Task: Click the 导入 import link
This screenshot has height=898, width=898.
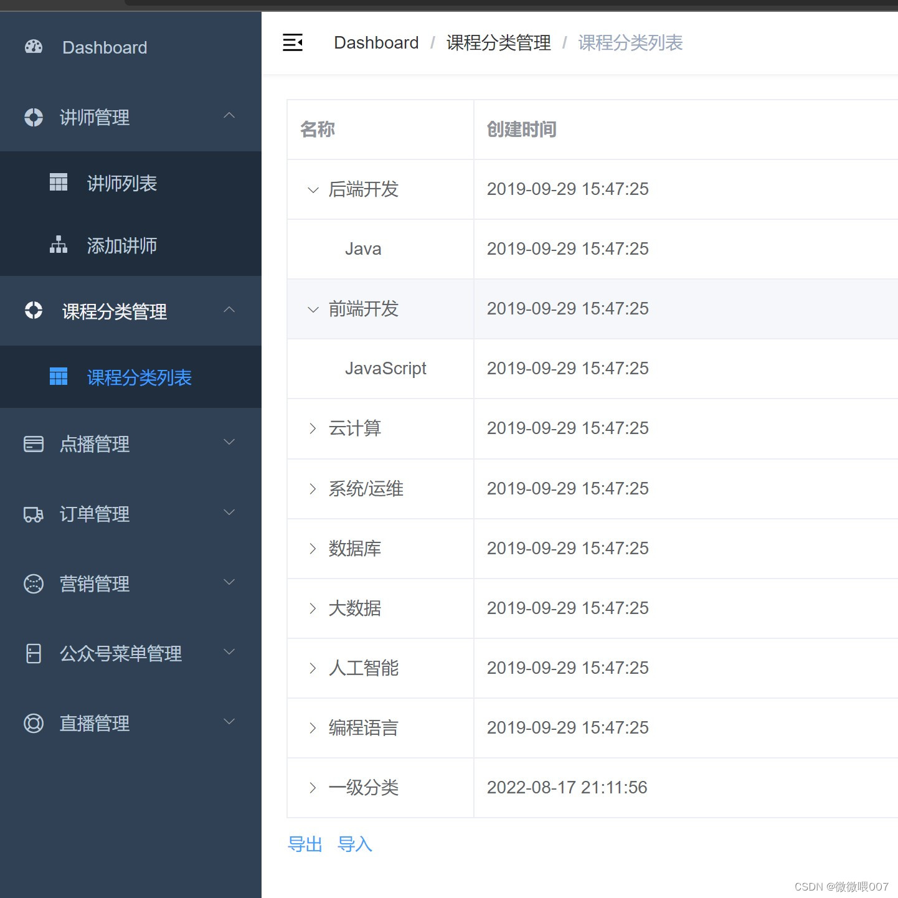Action: [355, 844]
